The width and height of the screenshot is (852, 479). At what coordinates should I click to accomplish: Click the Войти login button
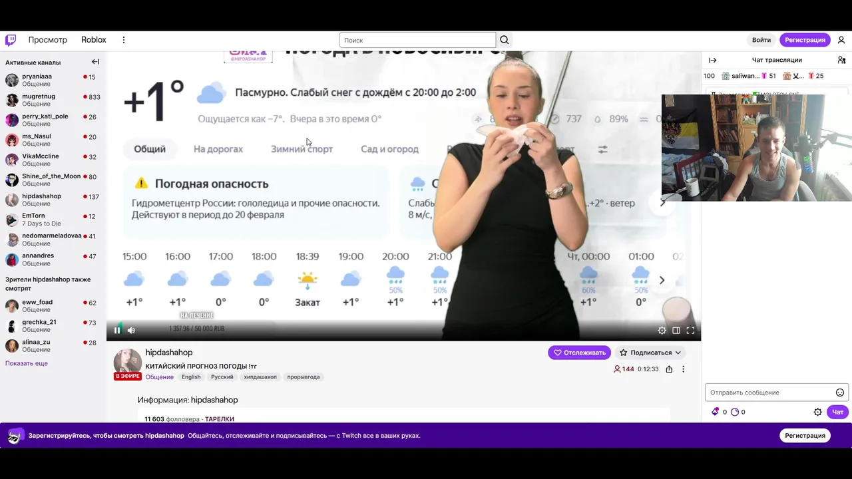coord(761,40)
